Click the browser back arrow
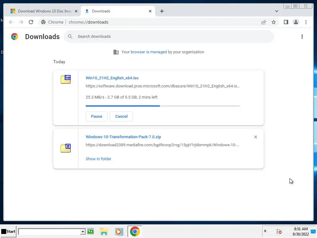Viewport: 317px width, 238px height. click(11, 22)
